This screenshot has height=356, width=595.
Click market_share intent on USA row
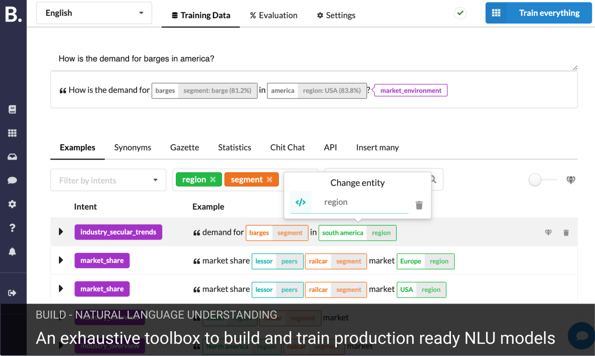[102, 289]
